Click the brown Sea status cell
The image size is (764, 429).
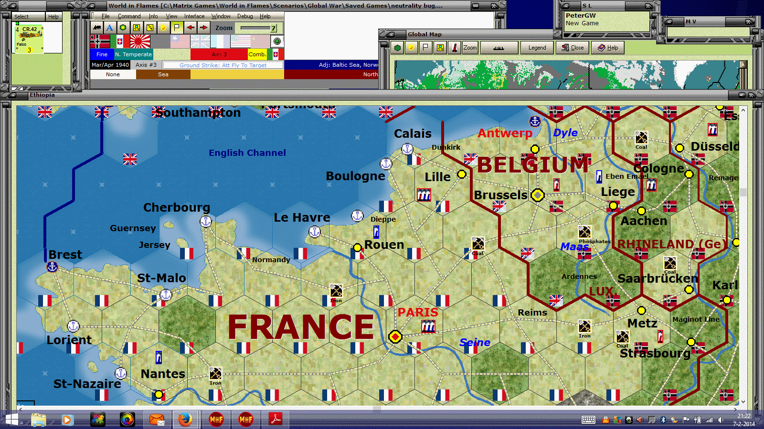163,74
